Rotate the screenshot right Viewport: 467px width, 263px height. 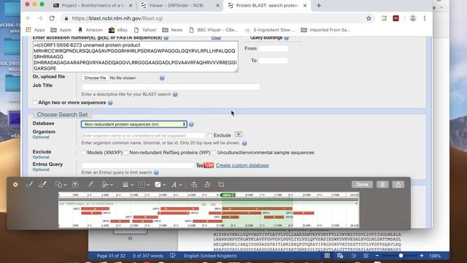tap(207, 185)
